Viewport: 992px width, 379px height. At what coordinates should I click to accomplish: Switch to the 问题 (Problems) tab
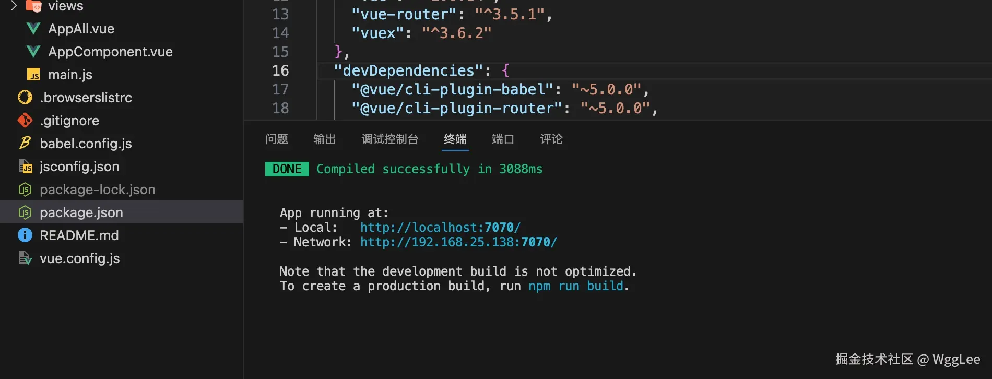277,139
